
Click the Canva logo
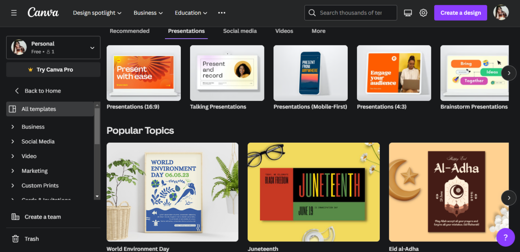pos(43,13)
